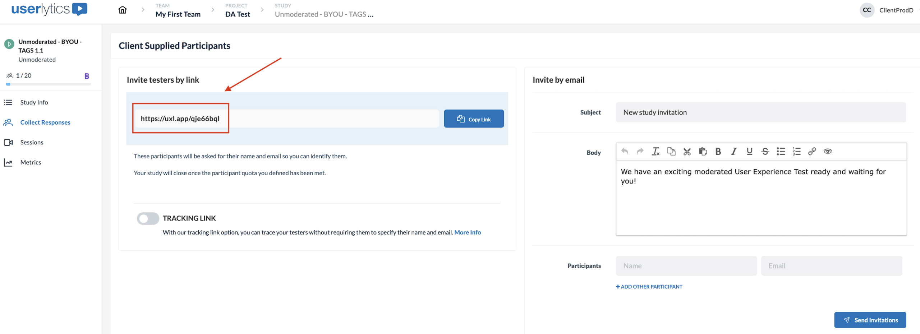Toggle italic formatting in the body editor
This screenshot has width=920, height=334.
733,151
